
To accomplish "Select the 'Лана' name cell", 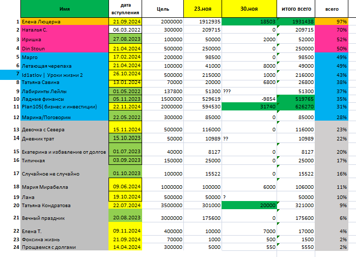I will tap(65, 196).
